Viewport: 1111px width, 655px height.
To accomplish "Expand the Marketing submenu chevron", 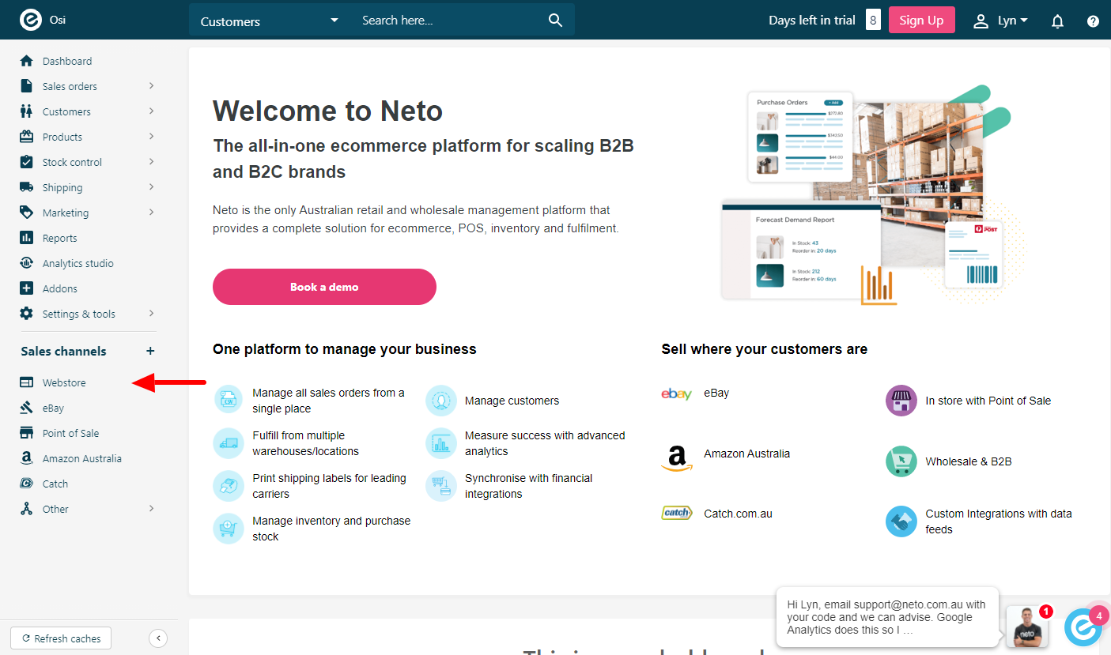I will (151, 212).
